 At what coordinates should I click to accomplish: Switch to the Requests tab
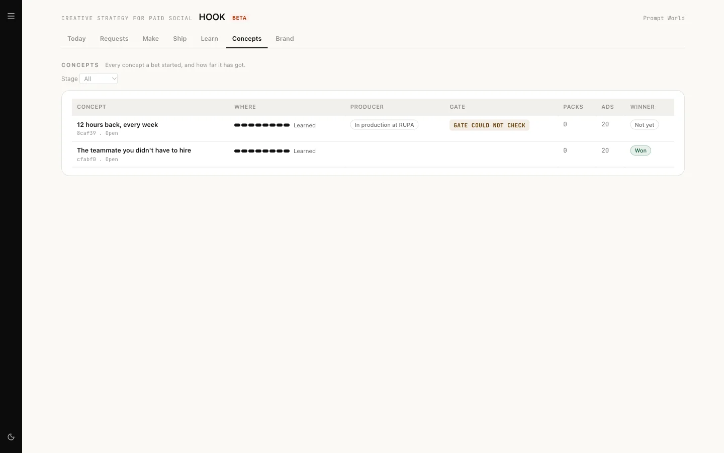(114, 39)
